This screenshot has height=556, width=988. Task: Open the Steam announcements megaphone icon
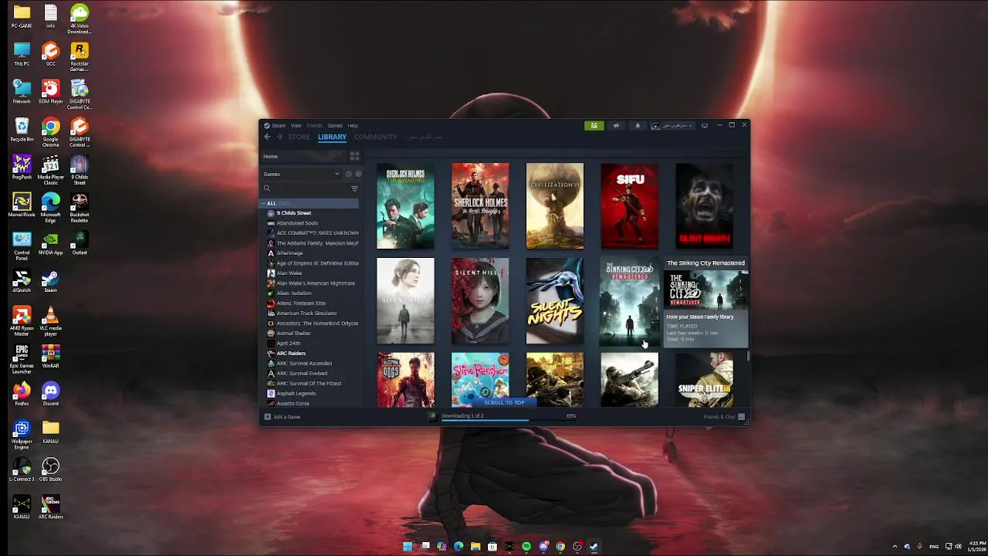pos(616,125)
